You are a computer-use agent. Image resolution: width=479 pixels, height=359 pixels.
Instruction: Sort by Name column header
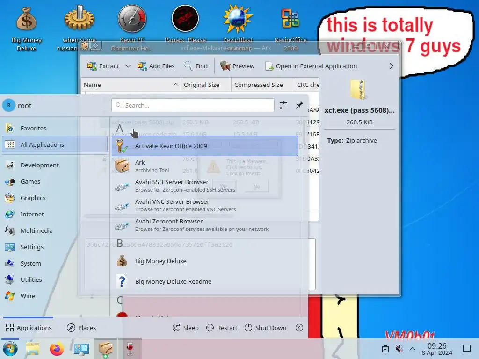pyautogui.click(x=131, y=85)
